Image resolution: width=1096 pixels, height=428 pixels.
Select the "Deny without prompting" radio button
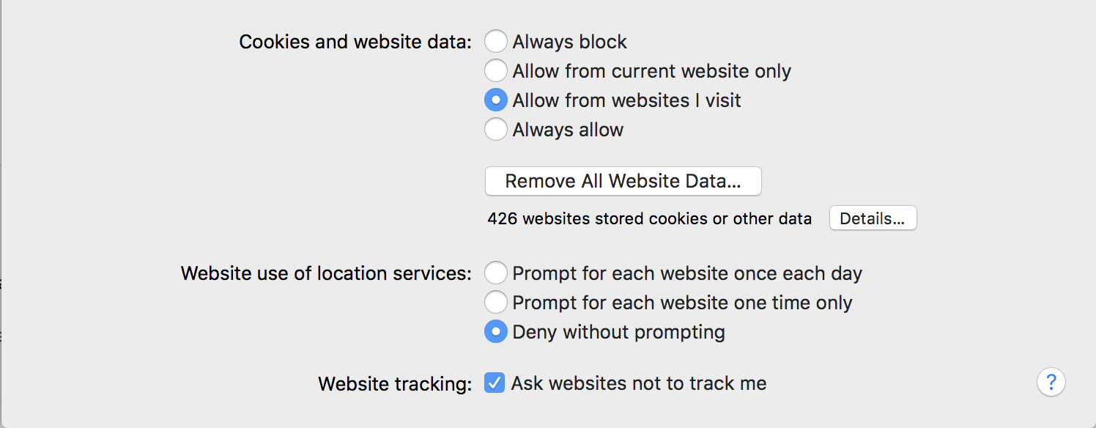point(496,332)
